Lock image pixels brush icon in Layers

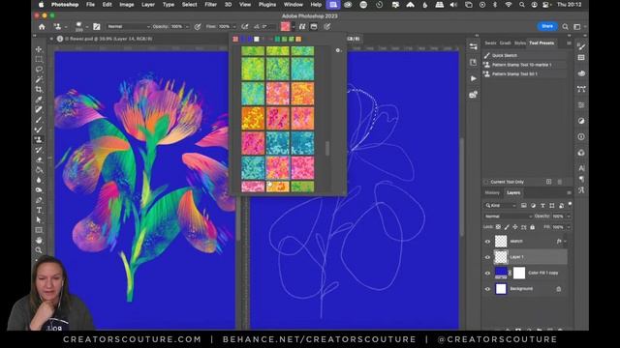point(507,227)
